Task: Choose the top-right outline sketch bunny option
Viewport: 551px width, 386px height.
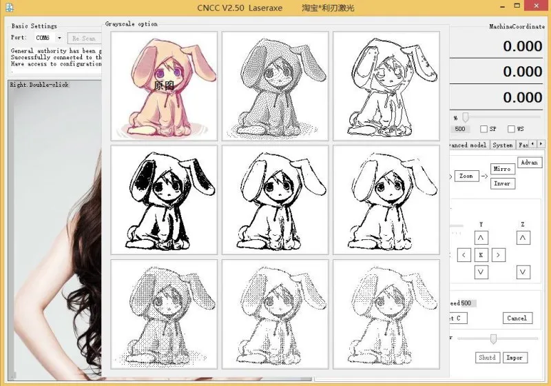Action: point(386,86)
